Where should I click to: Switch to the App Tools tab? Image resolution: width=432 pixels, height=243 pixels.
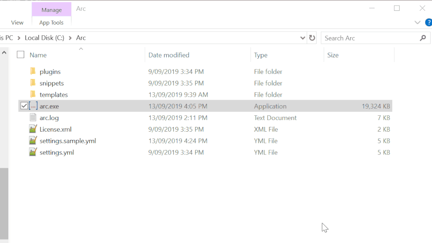(51, 22)
